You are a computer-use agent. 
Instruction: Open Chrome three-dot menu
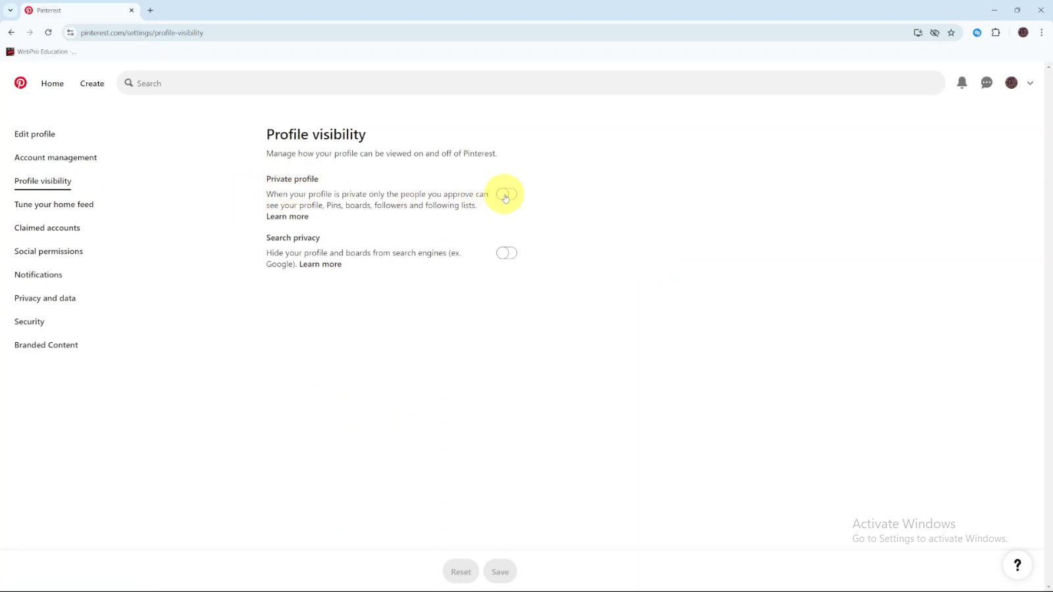coord(1041,32)
